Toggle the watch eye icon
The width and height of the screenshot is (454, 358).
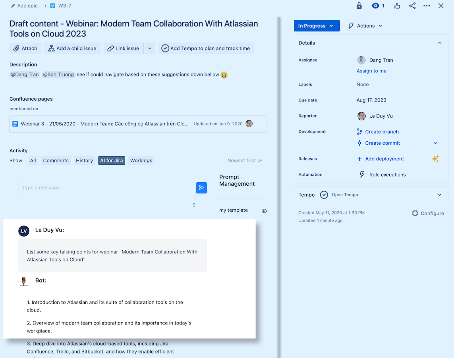375,6
